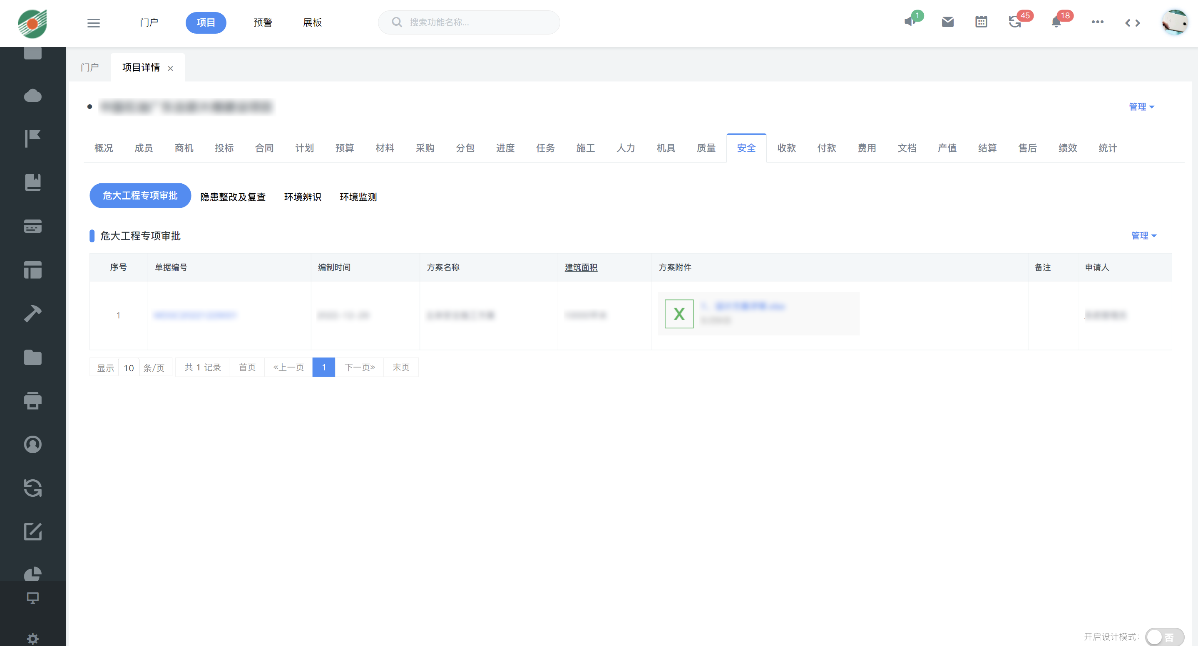Click the hammer icon in sidebar

click(32, 313)
